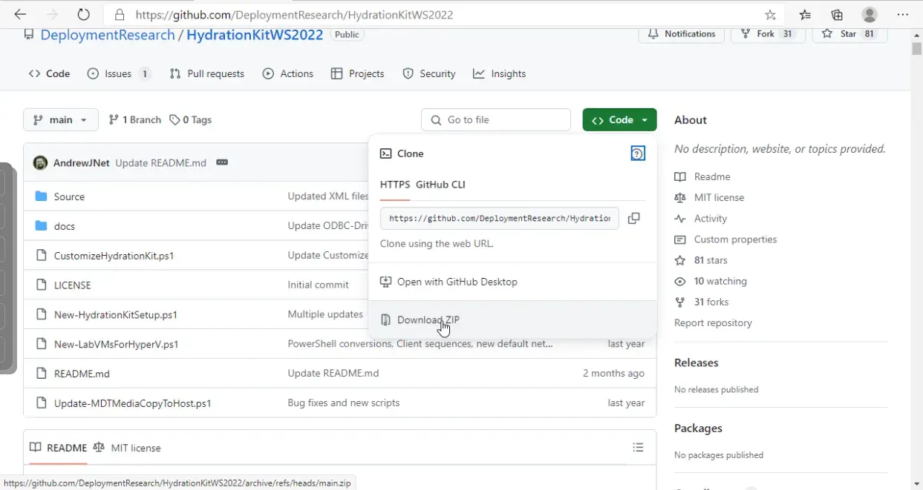Click the docs folder icon
This screenshot has width=923, height=490.
pos(42,226)
